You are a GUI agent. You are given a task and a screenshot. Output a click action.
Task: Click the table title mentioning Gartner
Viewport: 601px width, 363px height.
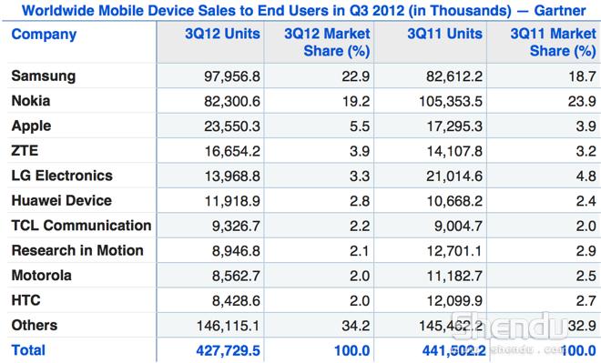pos(303,10)
